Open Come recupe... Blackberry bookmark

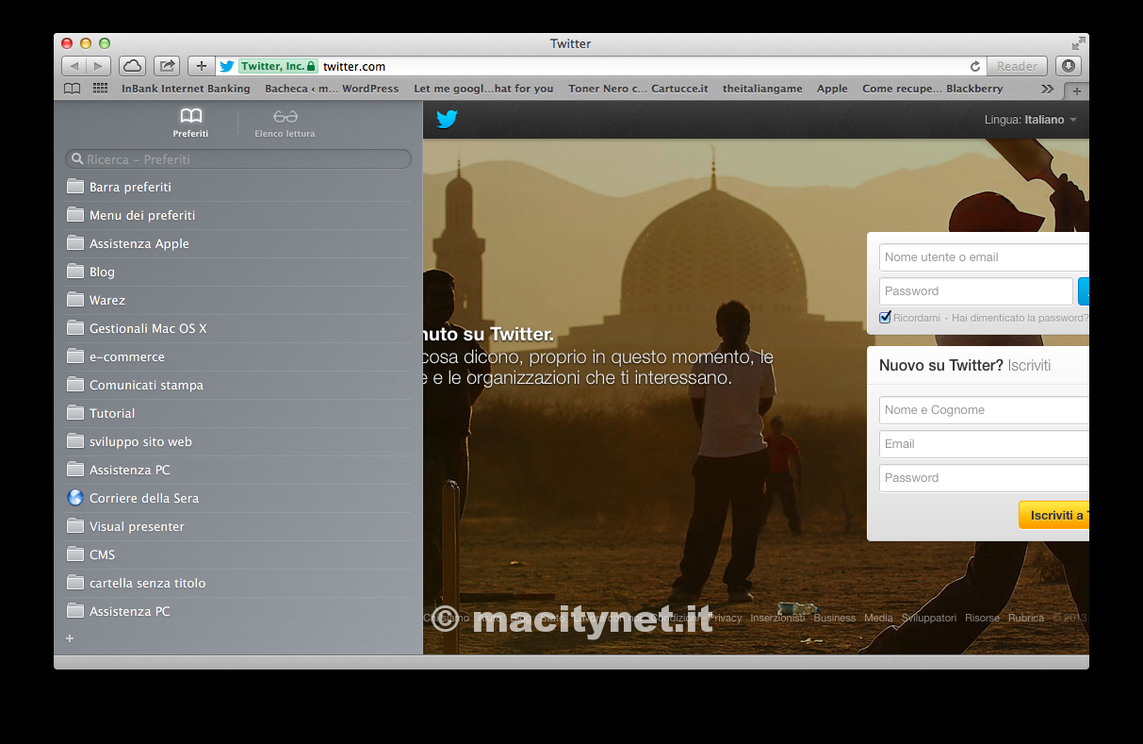coord(932,89)
